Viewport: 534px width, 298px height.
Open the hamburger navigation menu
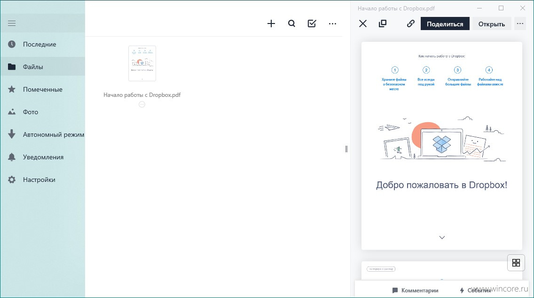pos(12,23)
